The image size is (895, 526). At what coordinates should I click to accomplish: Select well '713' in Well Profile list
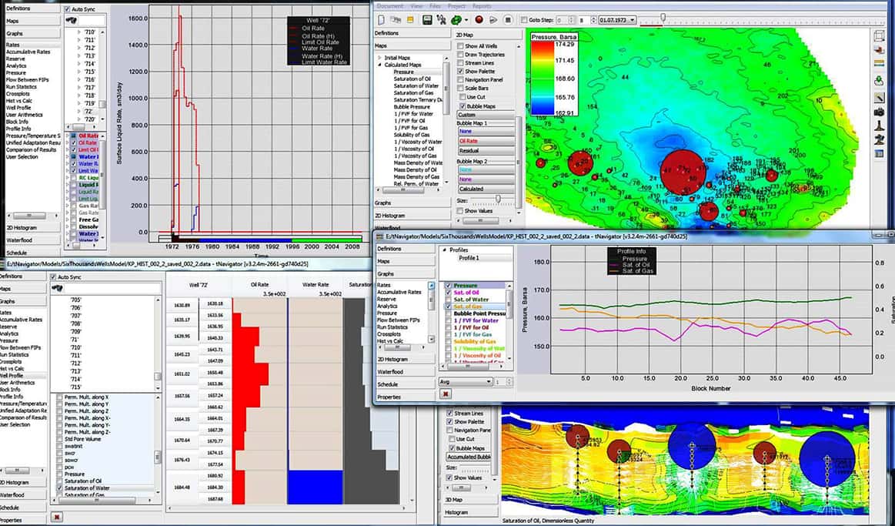tap(76, 371)
